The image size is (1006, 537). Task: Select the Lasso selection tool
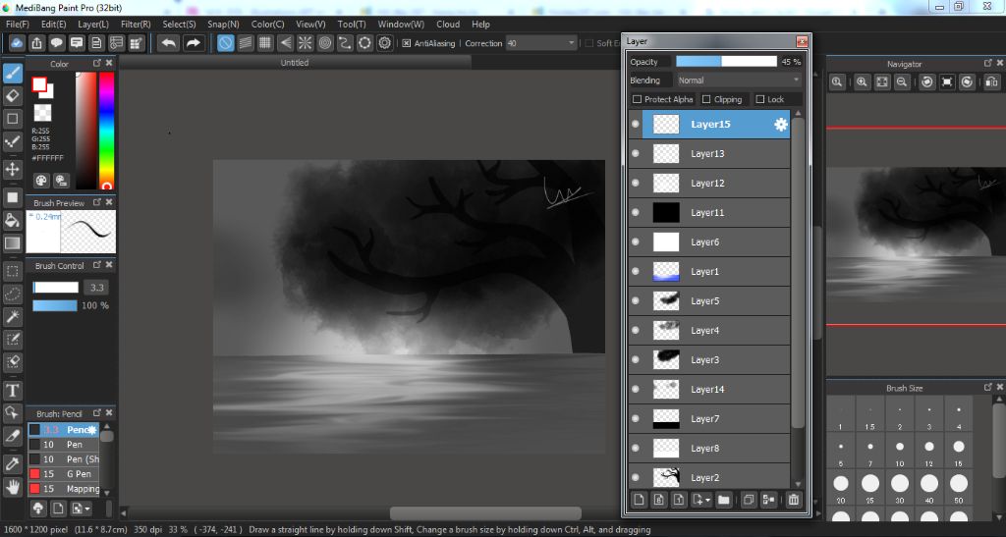(x=12, y=295)
